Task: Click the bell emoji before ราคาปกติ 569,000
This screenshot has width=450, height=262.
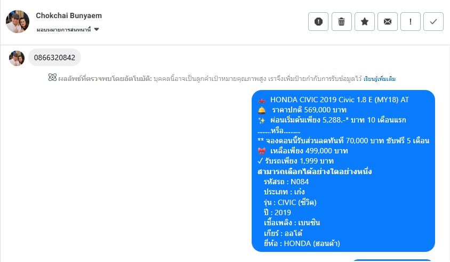Action: 262,110
